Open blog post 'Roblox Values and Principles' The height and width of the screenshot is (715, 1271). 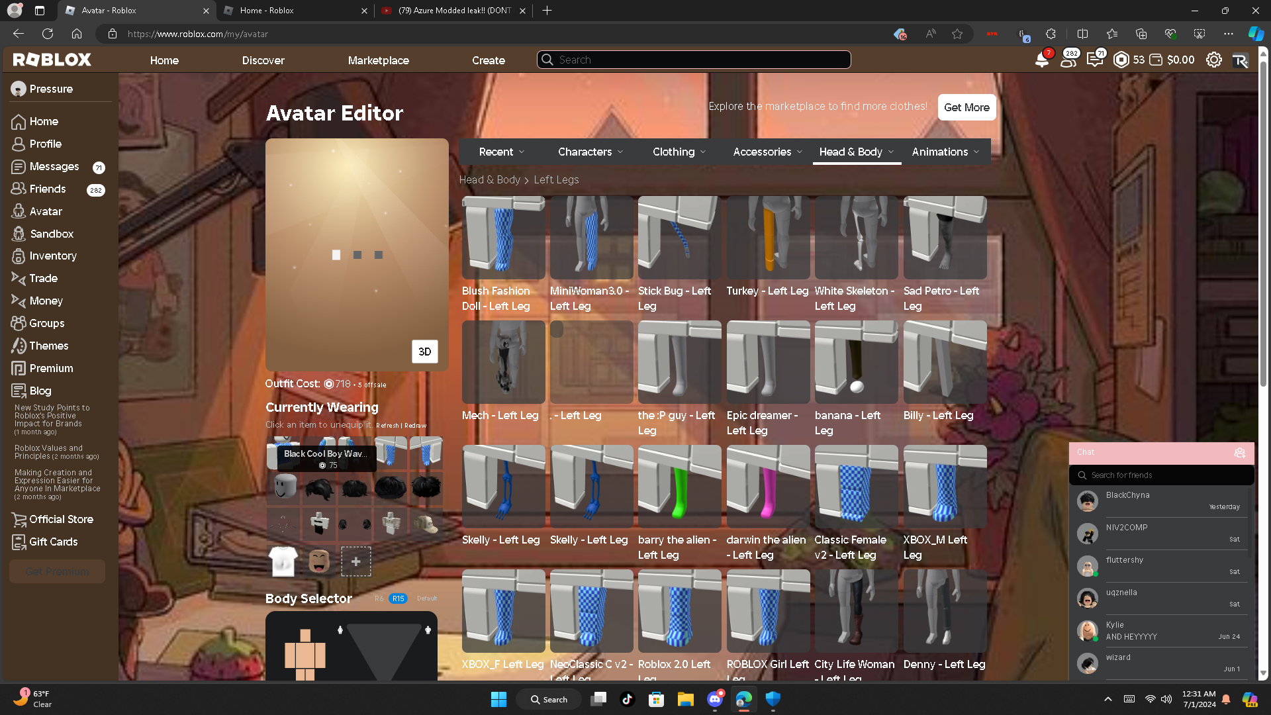[x=57, y=452]
